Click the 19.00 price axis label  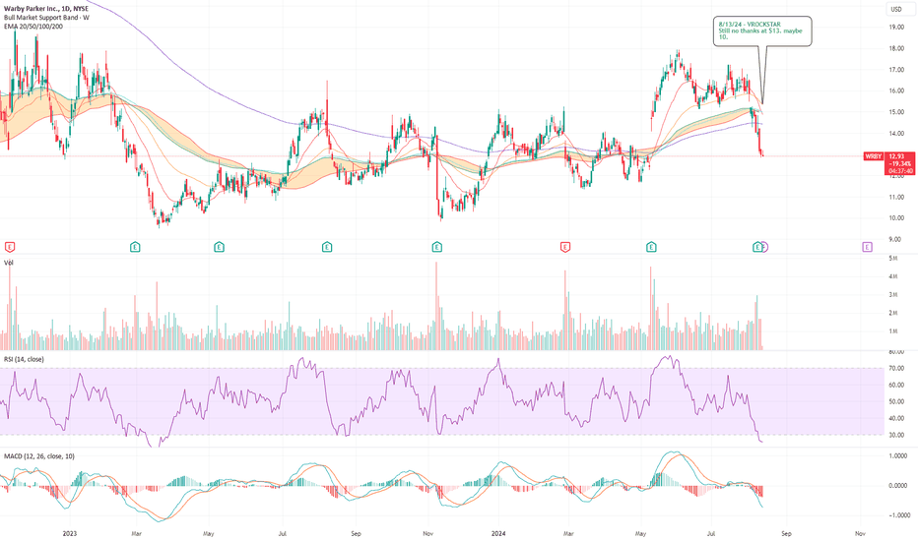[x=895, y=27]
